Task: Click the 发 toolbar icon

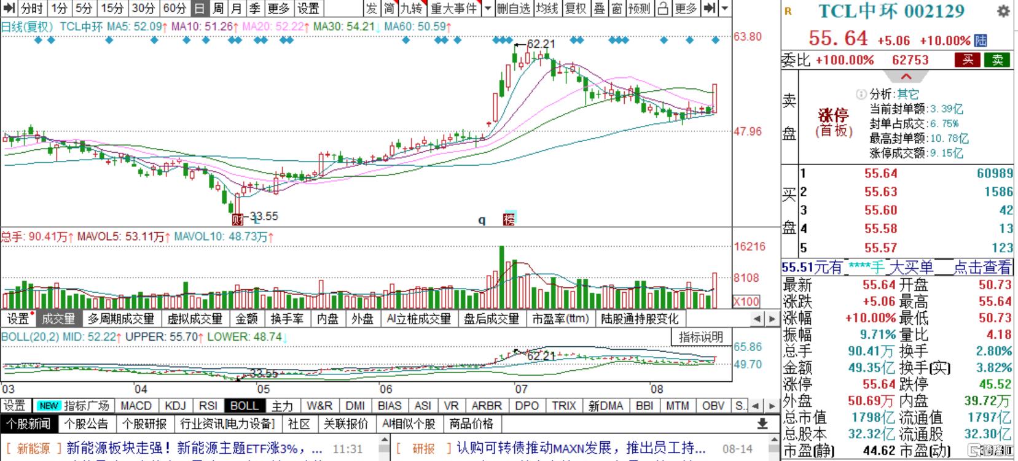Action: (x=371, y=8)
